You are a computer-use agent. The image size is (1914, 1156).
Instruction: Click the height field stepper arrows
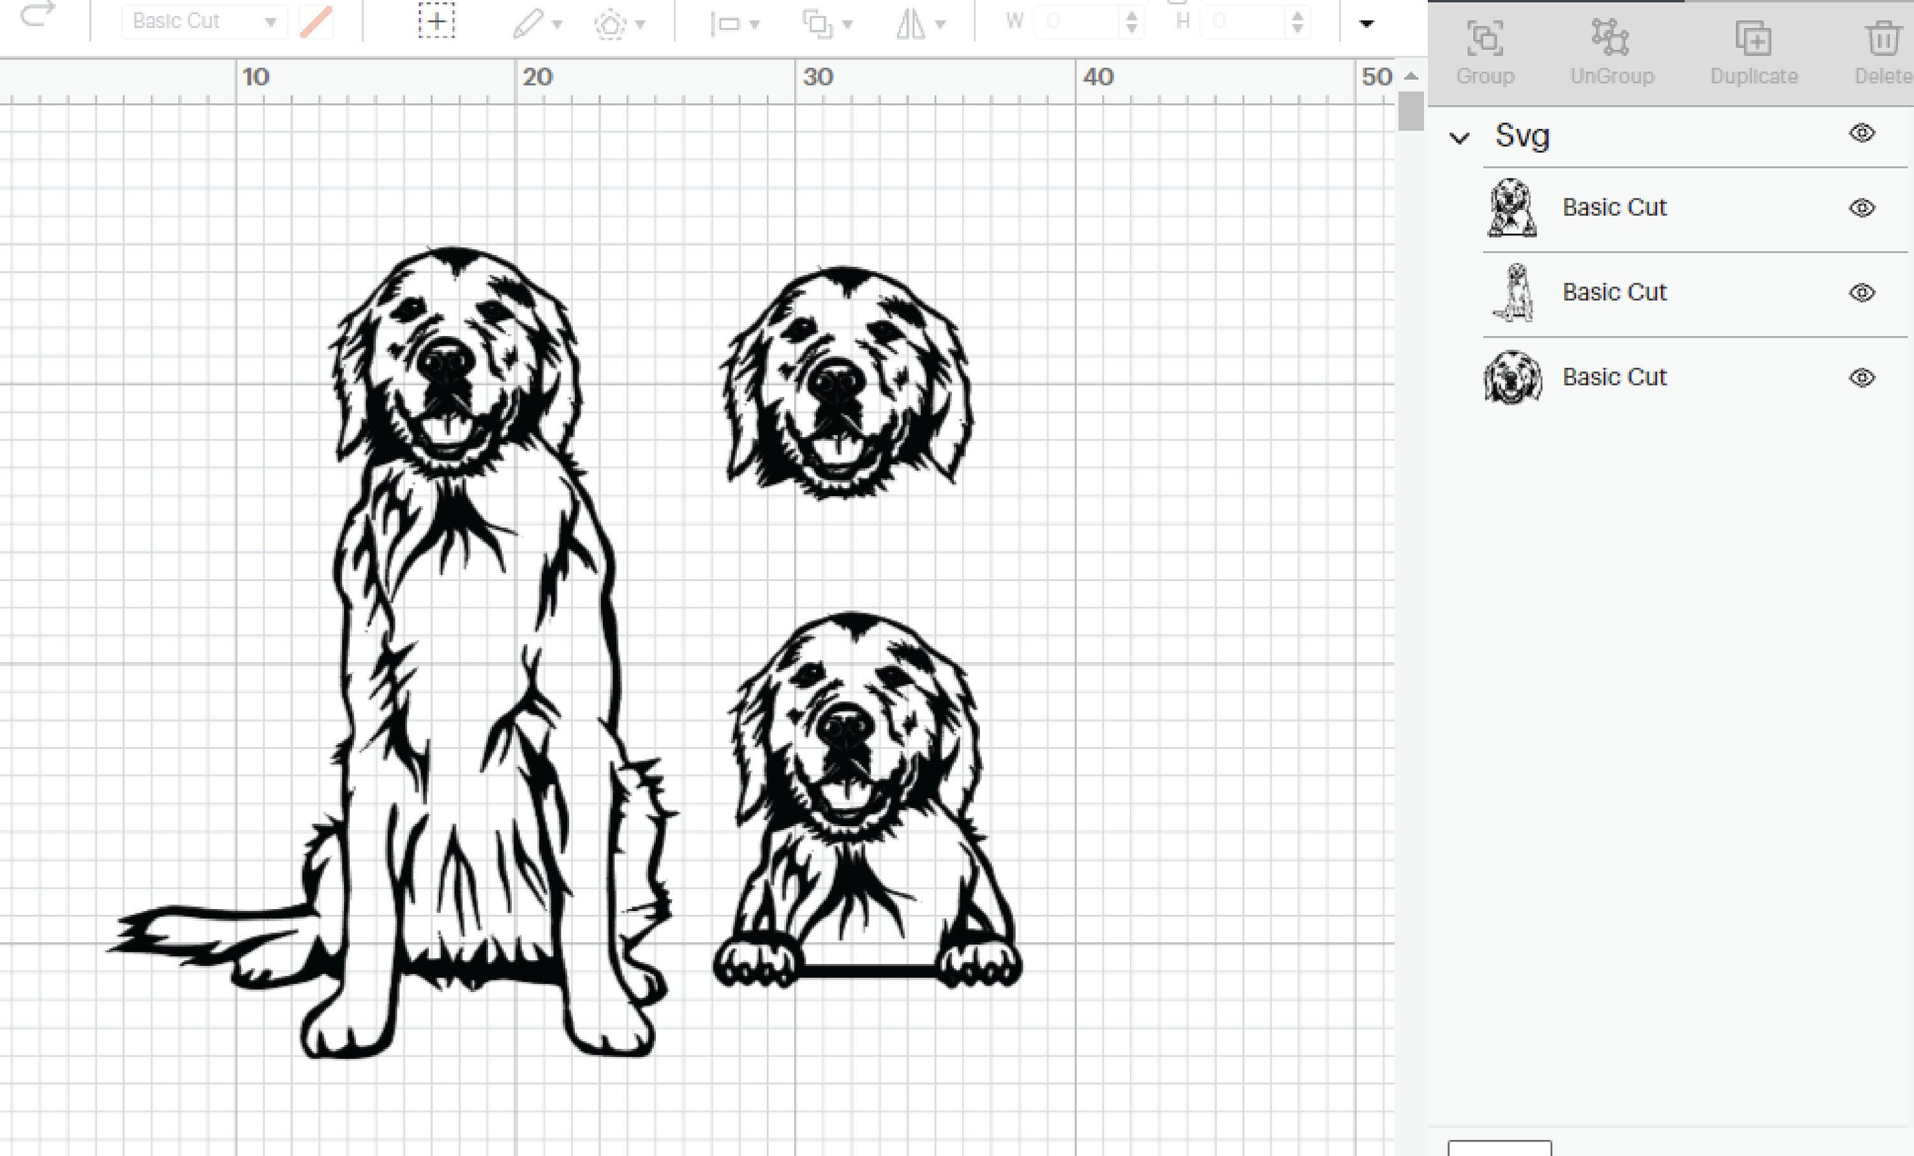[x=1297, y=22]
